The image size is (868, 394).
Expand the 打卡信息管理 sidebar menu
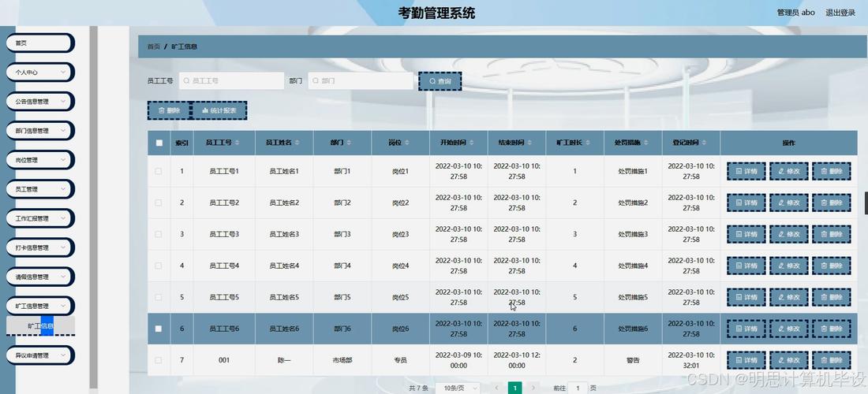click(40, 247)
